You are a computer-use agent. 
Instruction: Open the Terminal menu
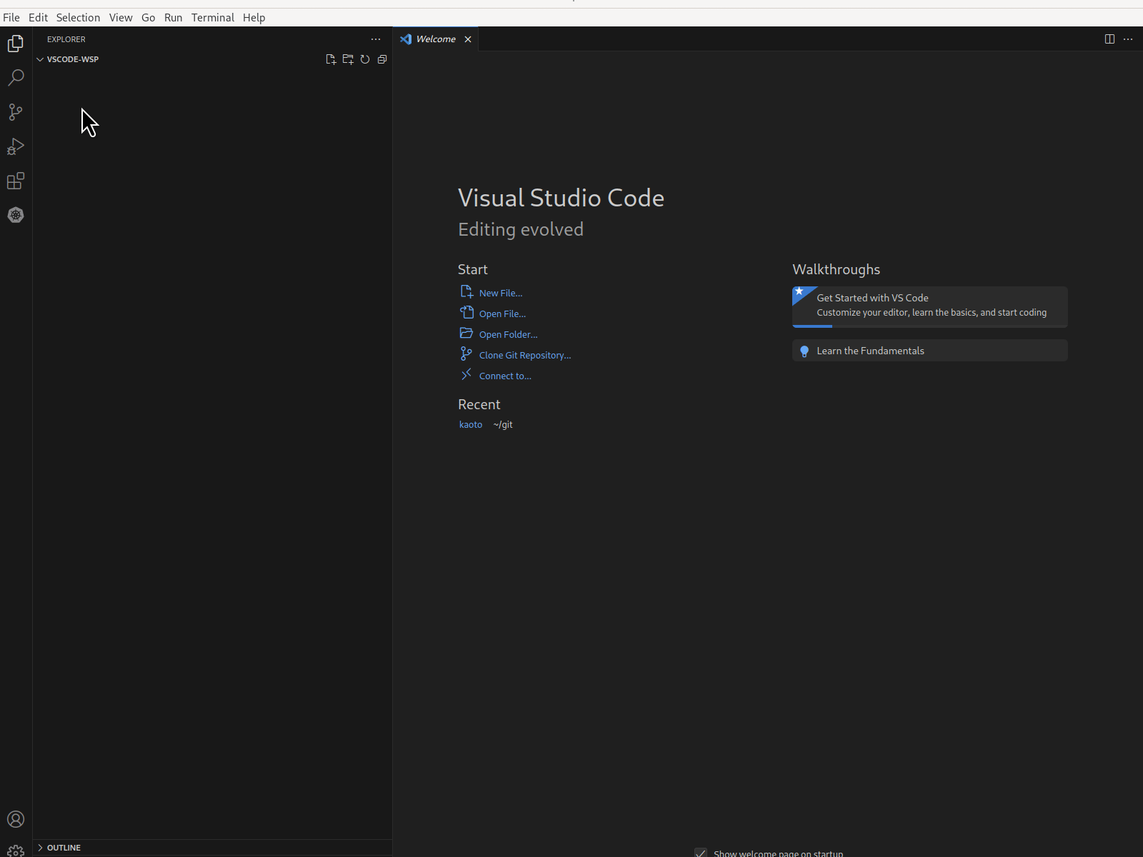pyautogui.click(x=212, y=17)
